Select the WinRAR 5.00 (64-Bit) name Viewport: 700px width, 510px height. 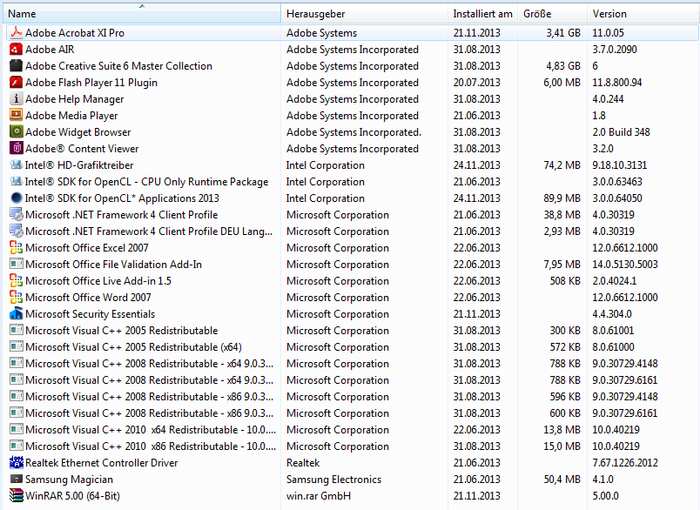73,495
